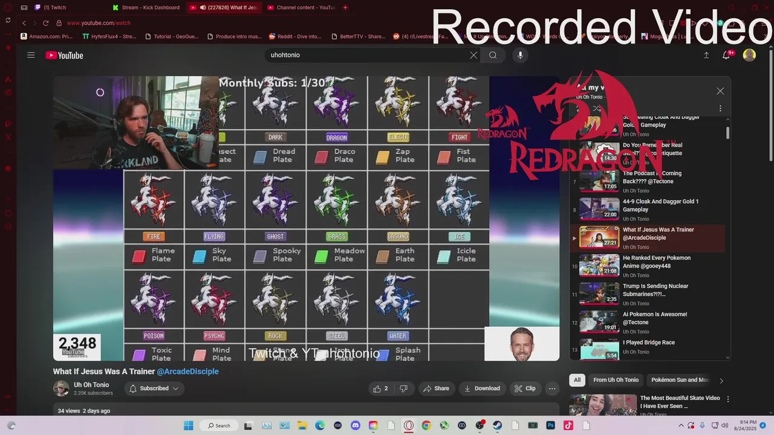The image size is (774, 435).
Task: Open Reddit - Dive into bookmark
Action: point(295,36)
